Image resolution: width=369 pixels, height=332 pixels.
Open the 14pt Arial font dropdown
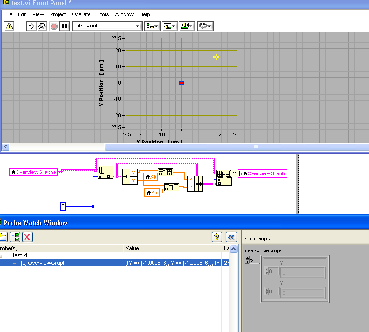[138, 26]
